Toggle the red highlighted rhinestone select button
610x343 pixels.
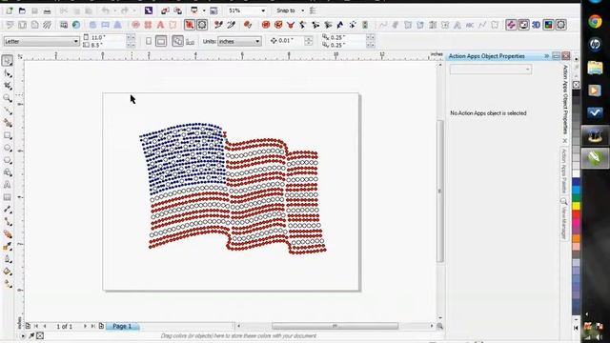[190, 25]
